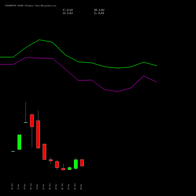Image resolution: width=196 pixels, height=196 pixels.
Task: Click the '16 Oct' date axis label
Action: tap(31, 187)
